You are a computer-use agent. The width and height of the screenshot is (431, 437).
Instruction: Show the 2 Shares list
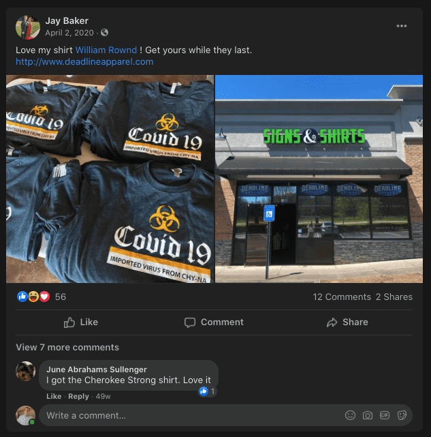[394, 297]
